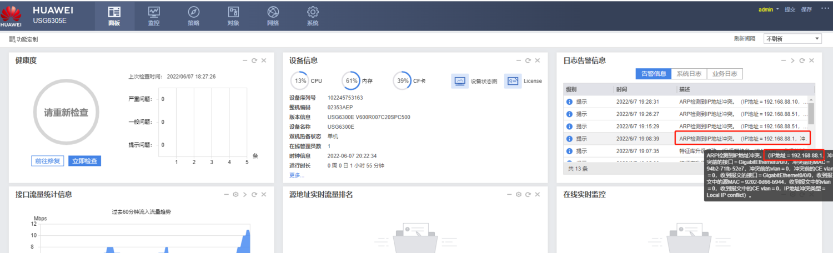Image resolution: width=833 pixels, height=253 pixels.
Task: Click the info icon of the 19:26:27 row
Action: coord(569,114)
